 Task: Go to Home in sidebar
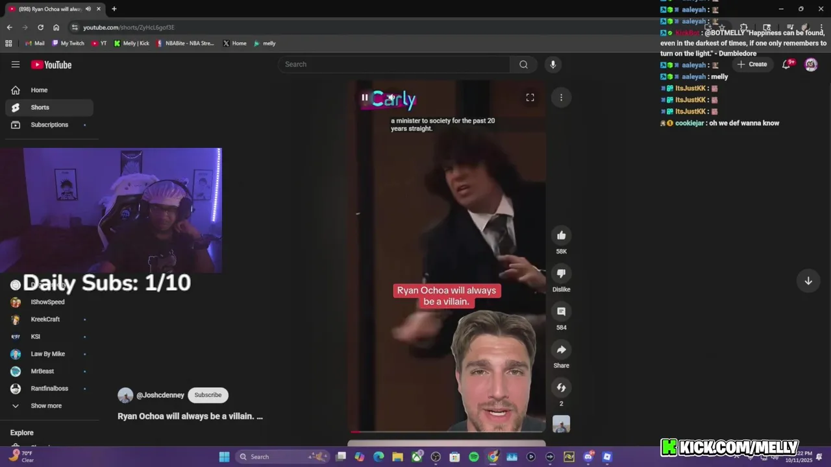49,90
